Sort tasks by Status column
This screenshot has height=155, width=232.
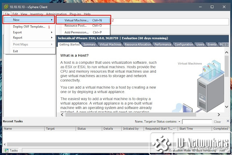click(x=89, y=129)
